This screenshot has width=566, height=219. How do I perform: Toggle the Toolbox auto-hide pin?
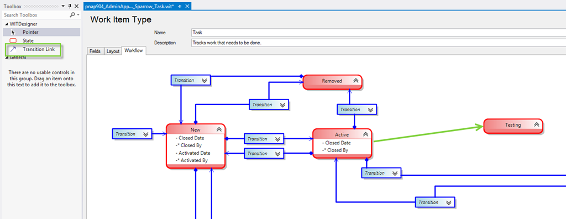coord(70,7)
